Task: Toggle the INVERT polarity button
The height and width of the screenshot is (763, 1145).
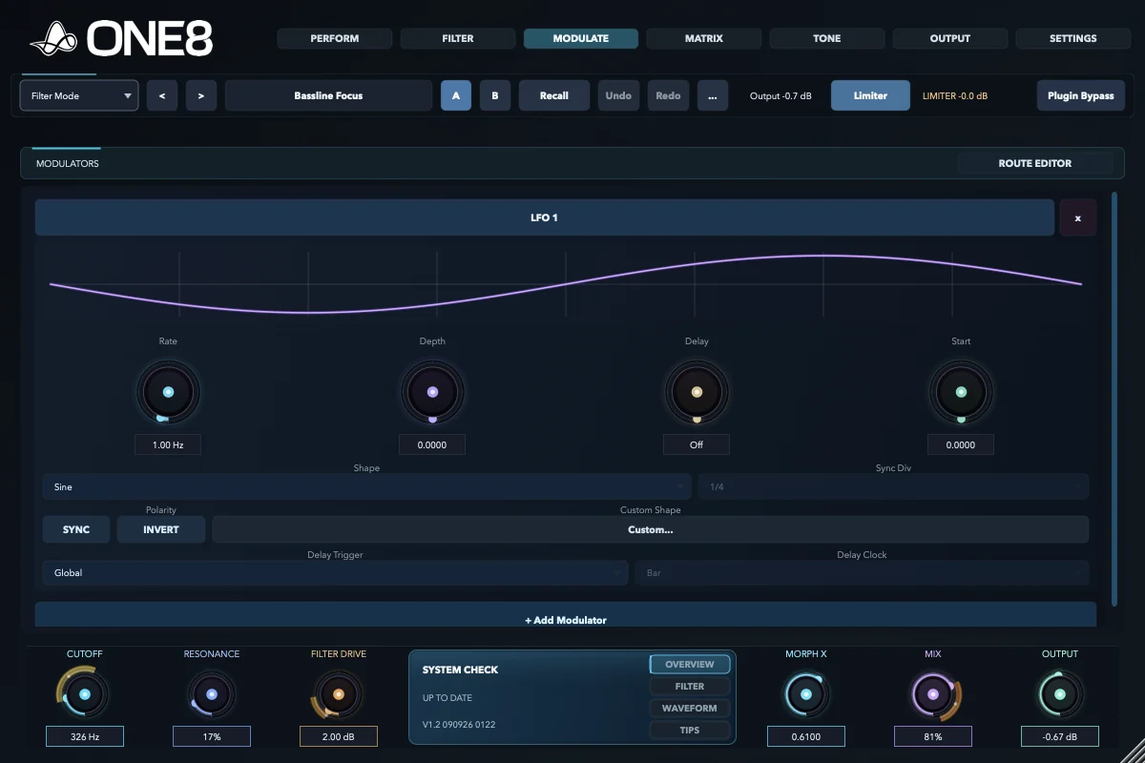Action: (161, 529)
